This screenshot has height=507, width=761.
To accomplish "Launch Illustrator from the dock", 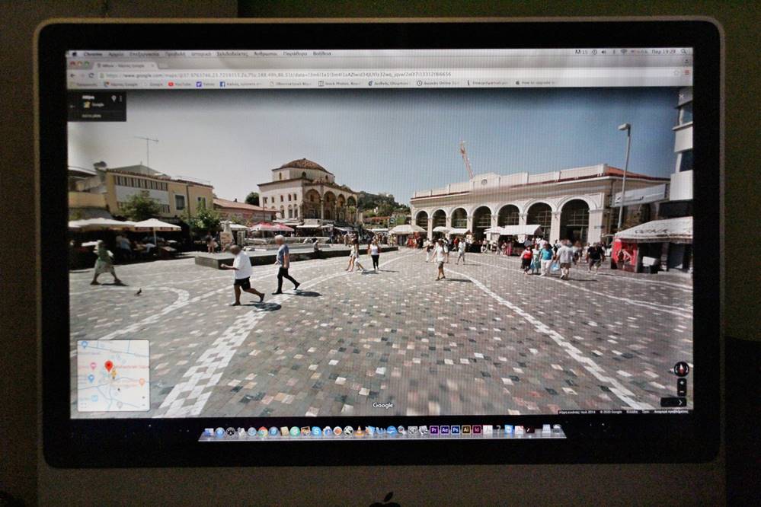I will coord(465,430).
